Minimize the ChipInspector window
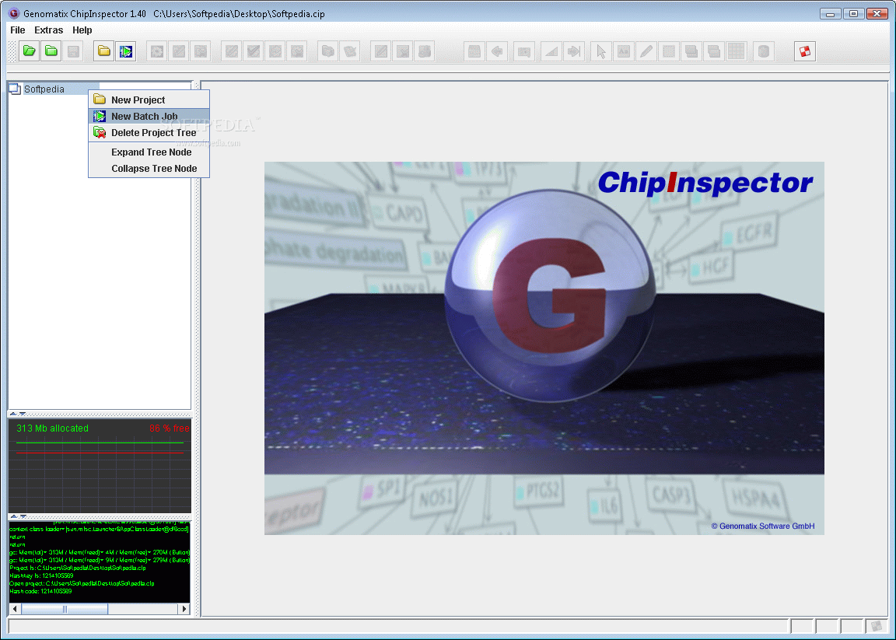The image size is (896, 640). (x=830, y=13)
